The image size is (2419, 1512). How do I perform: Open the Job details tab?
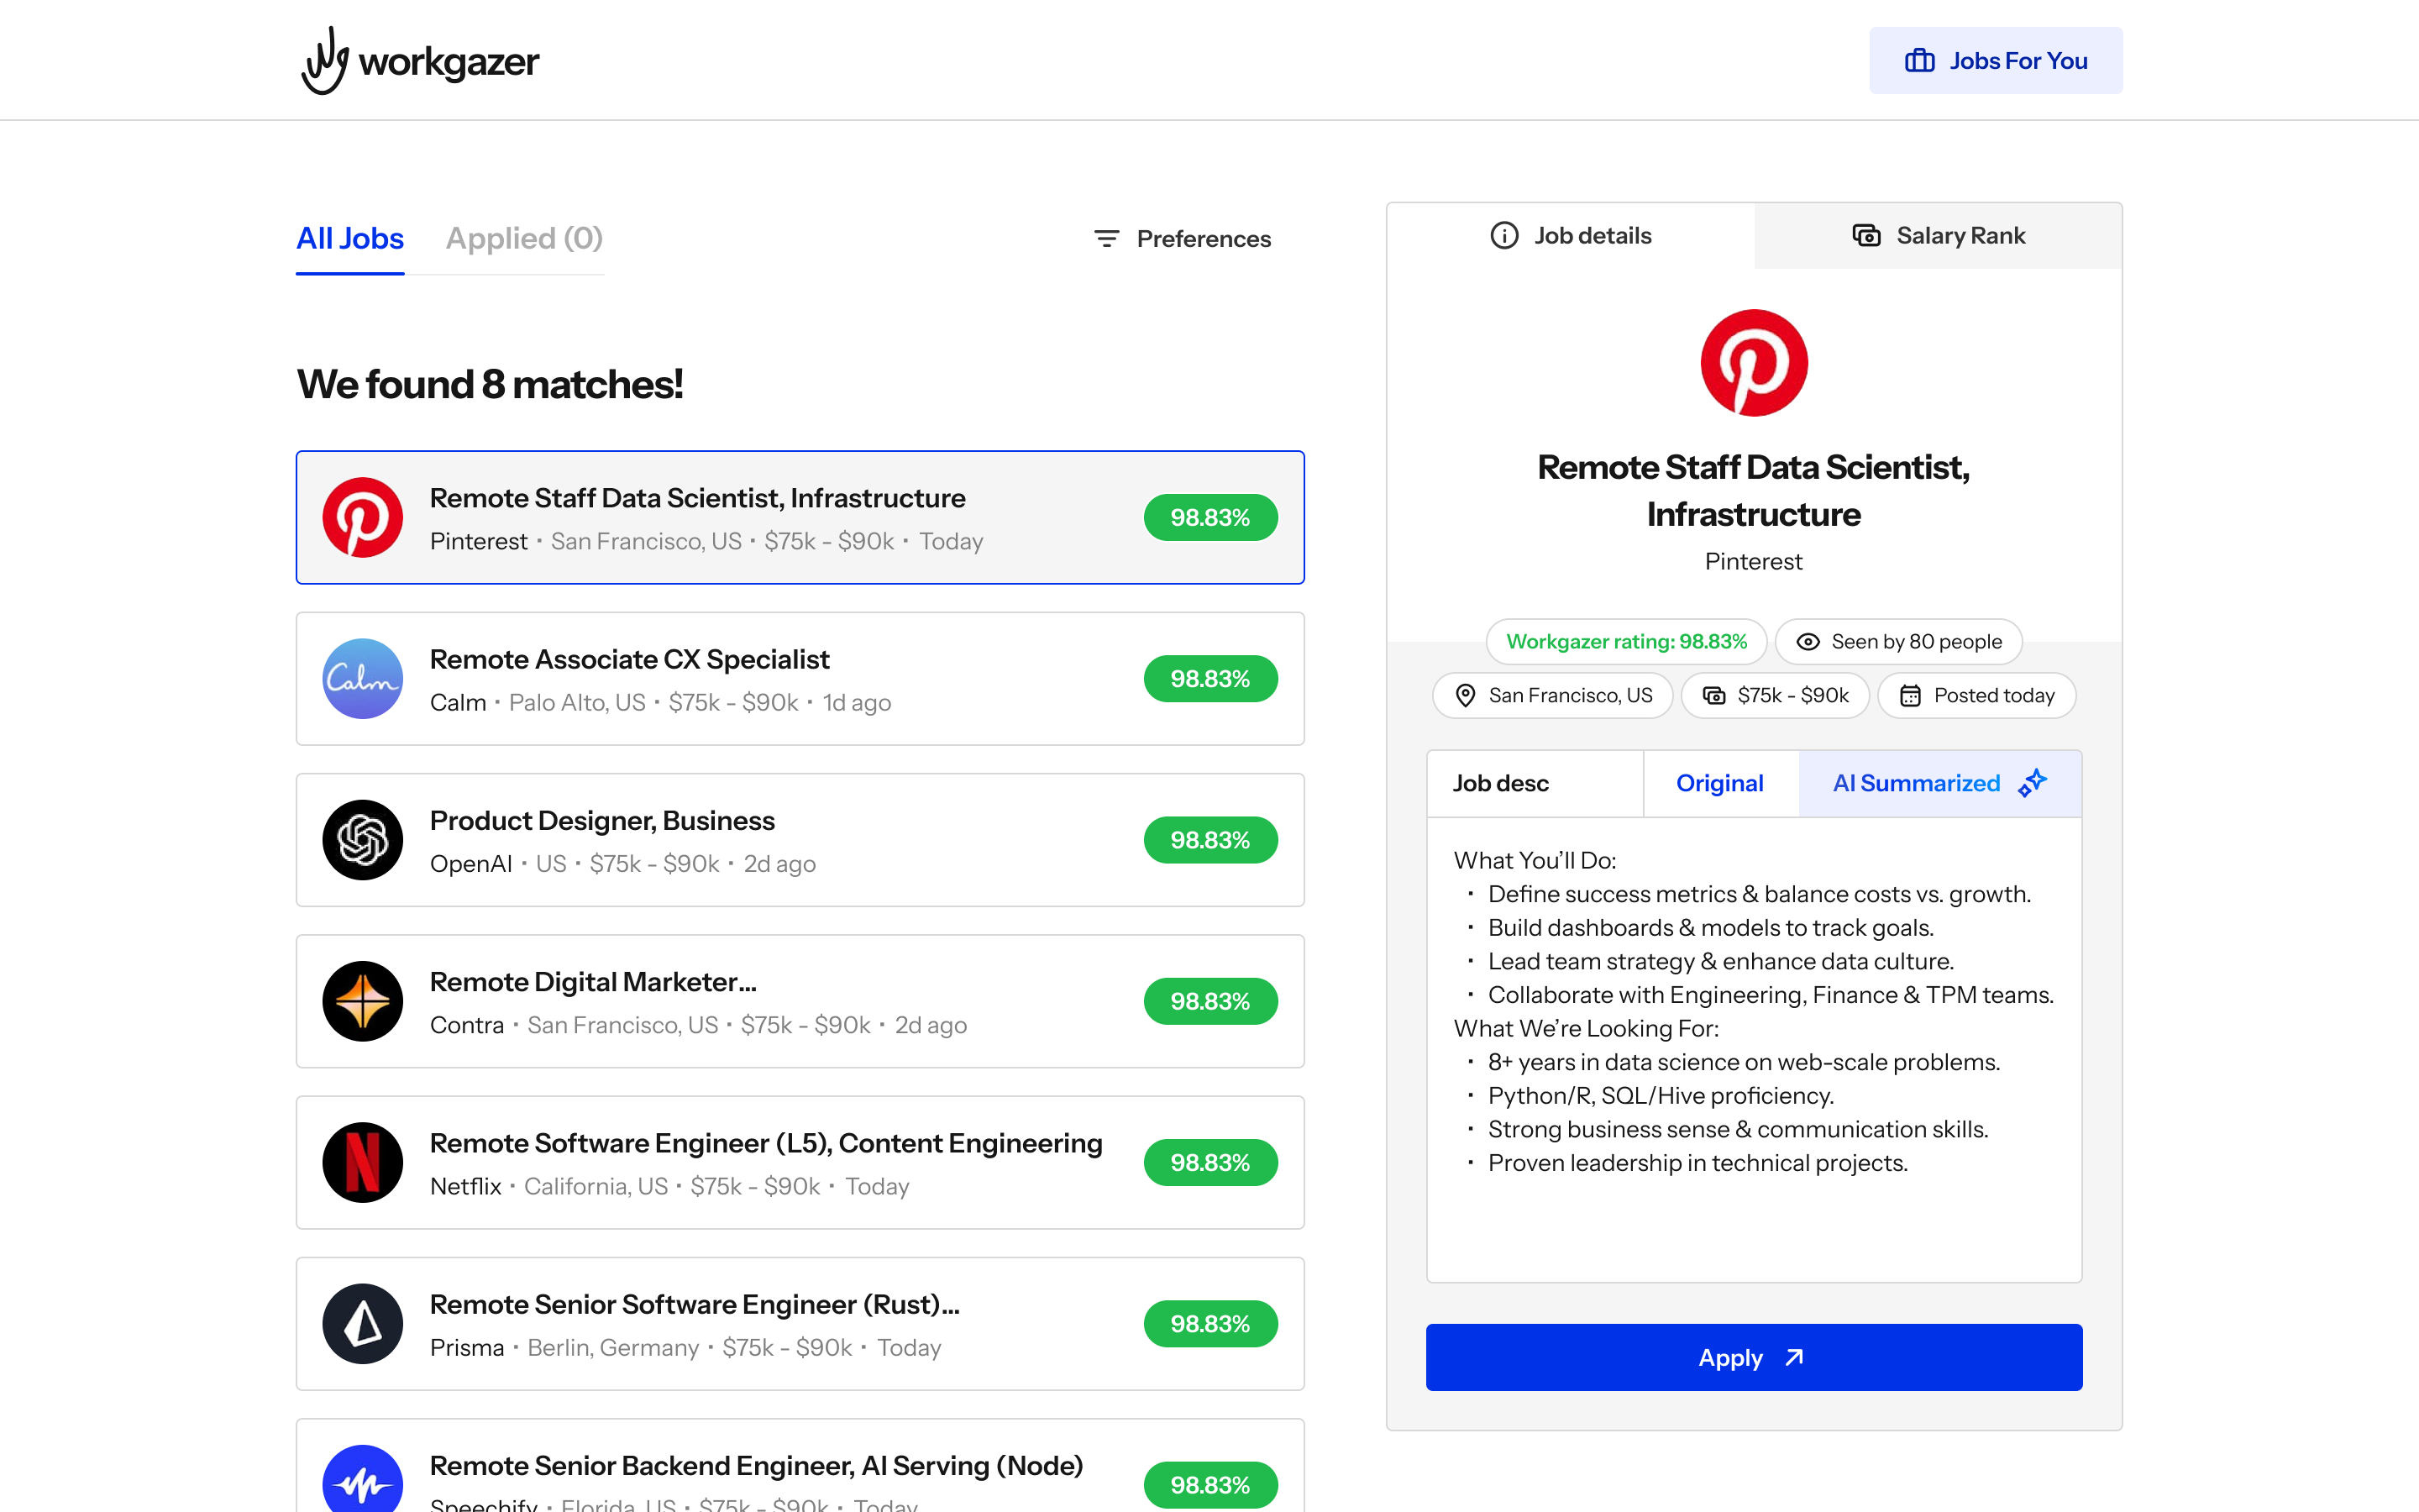tap(1571, 236)
